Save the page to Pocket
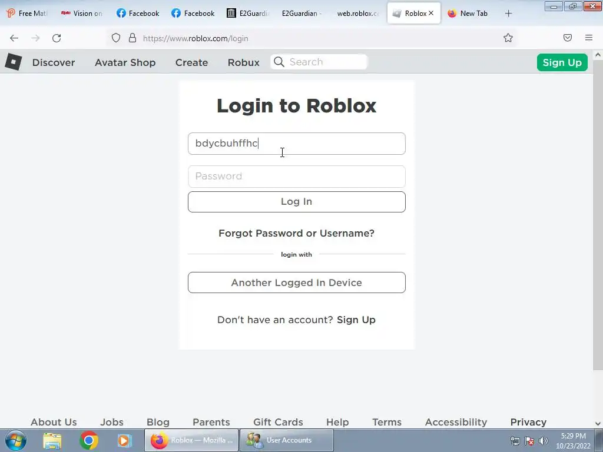This screenshot has width=603, height=452. tap(567, 38)
